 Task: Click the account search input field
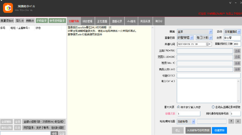25,133
